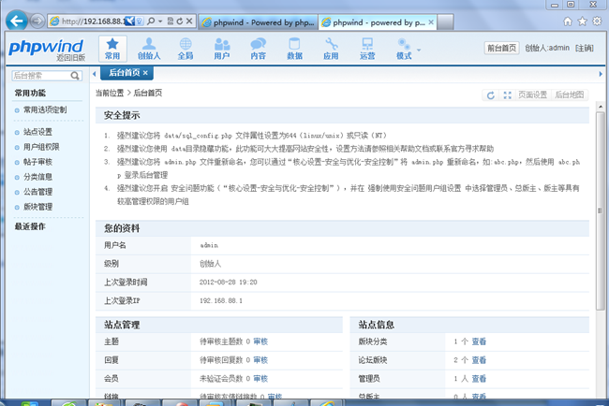
Task: Open 分类信息 in sidebar
Action: pyautogui.click(x=37, y=177)
